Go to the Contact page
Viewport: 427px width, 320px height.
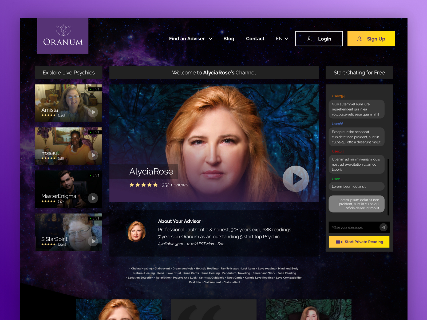255,39
